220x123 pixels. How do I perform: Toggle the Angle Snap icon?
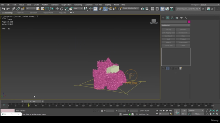[x=106, y=9]
